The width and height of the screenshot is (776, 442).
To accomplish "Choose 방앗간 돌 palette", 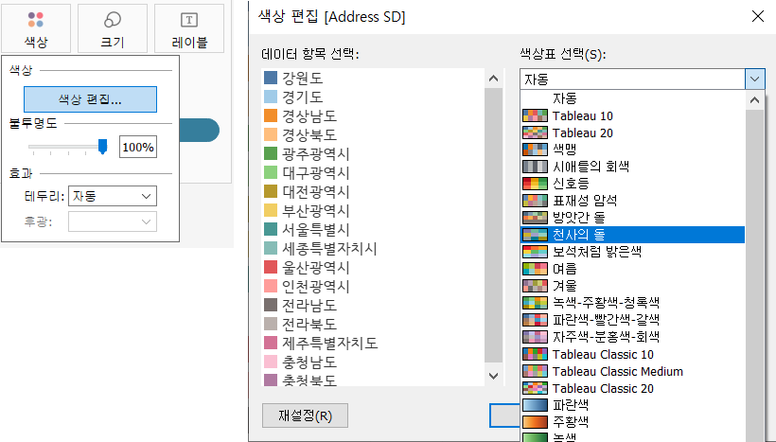I will [x=633, y=218].
